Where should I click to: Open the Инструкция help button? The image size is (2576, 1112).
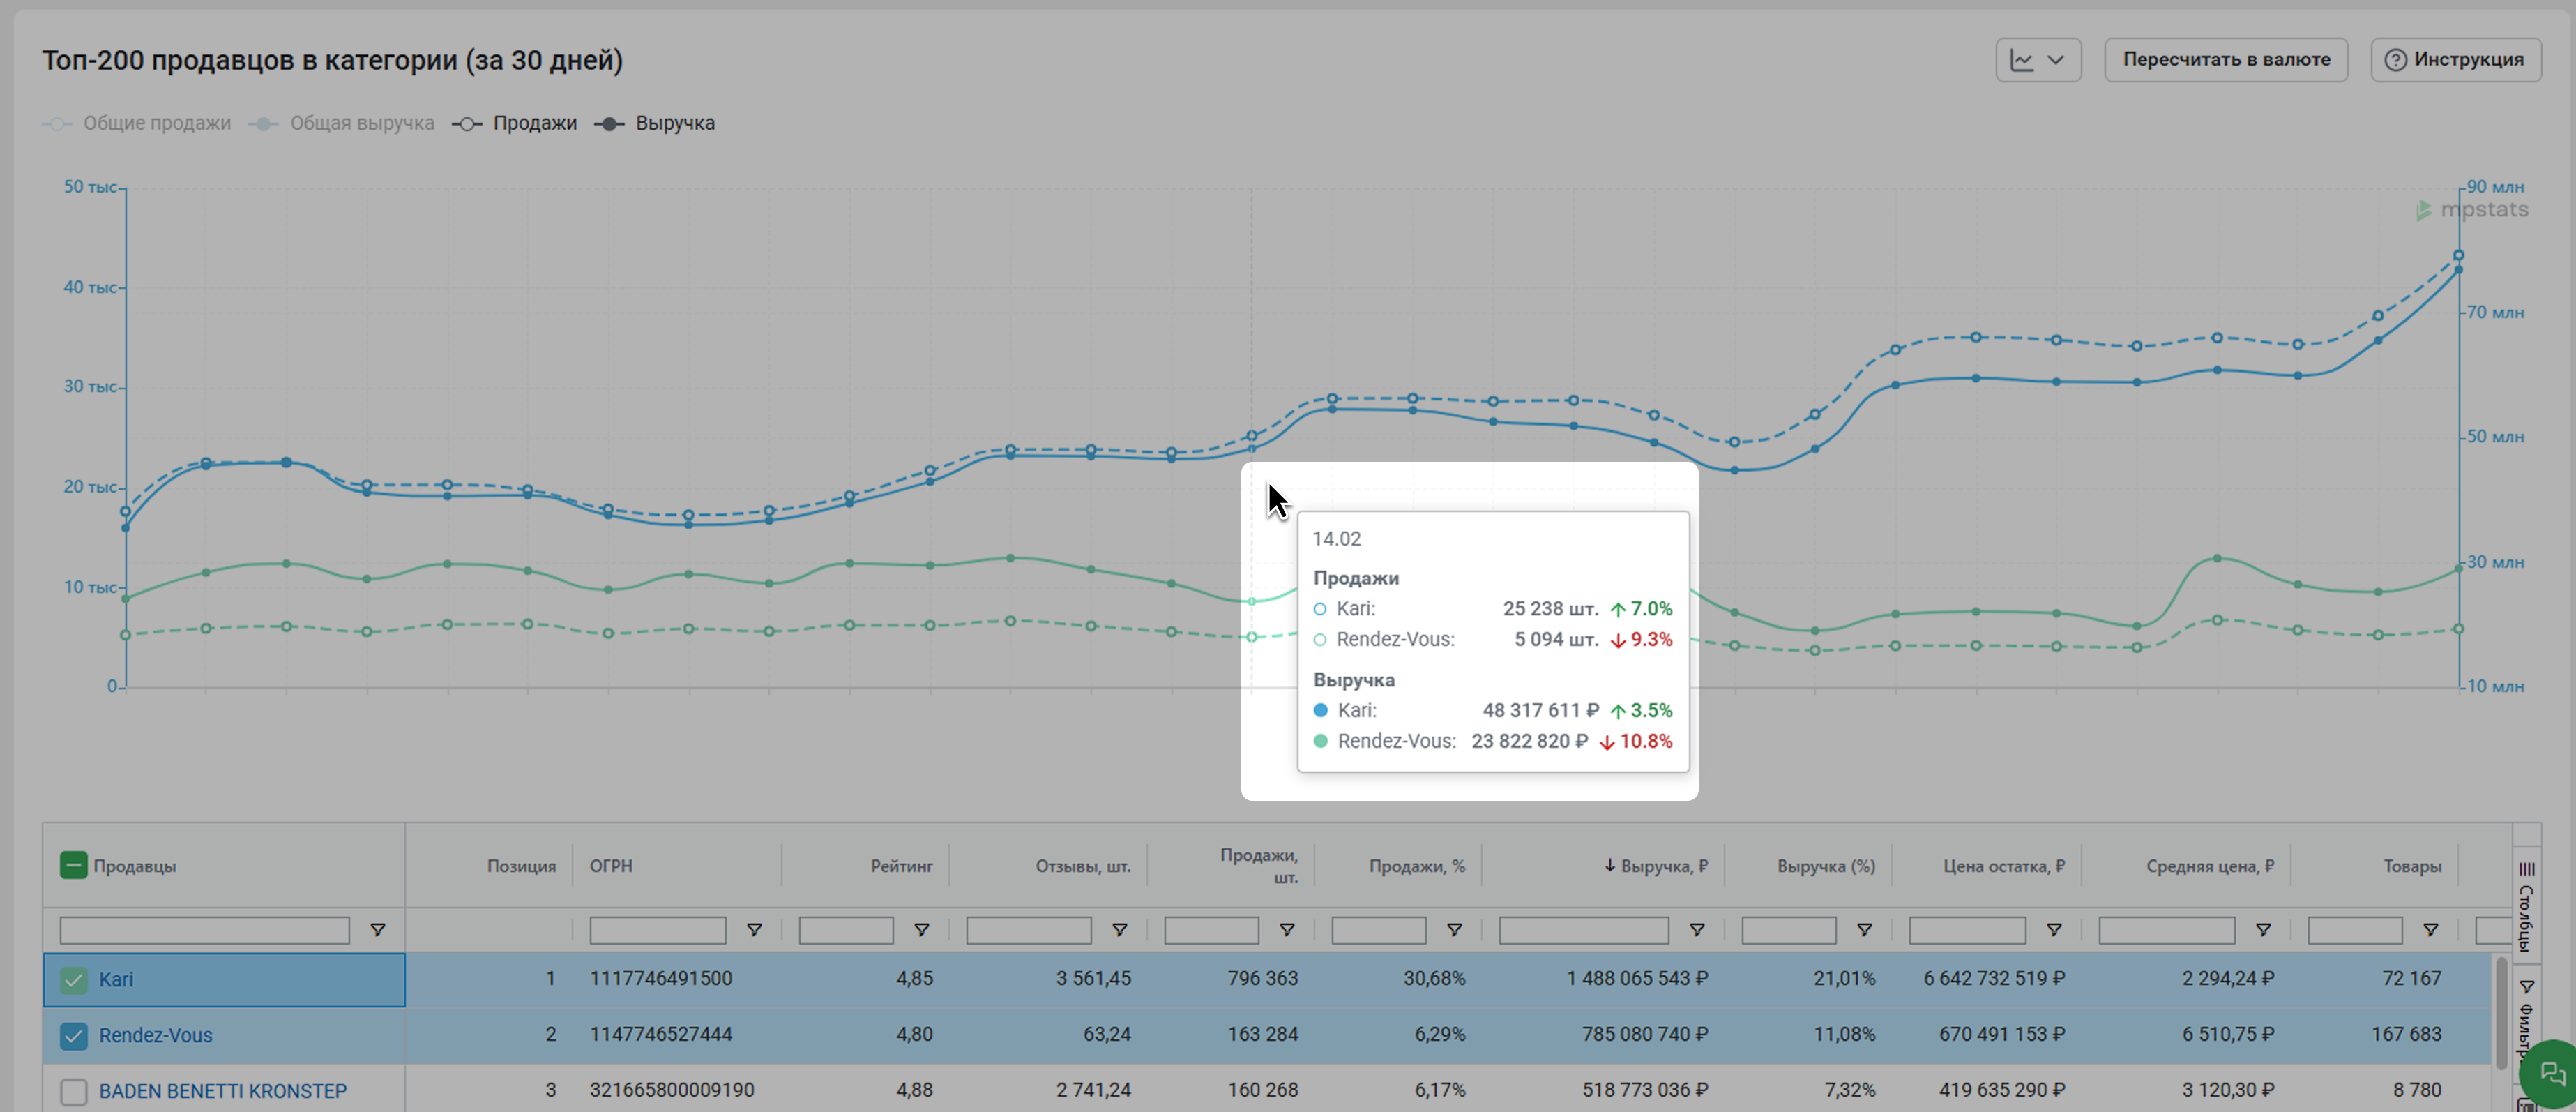point(2455,60)
